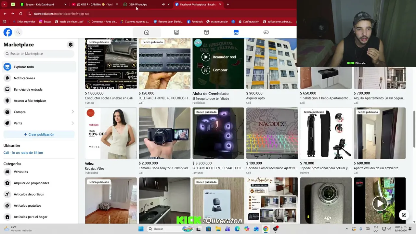The image size is (416, 234).
Task: Go back in browser history
Action: 5,14
